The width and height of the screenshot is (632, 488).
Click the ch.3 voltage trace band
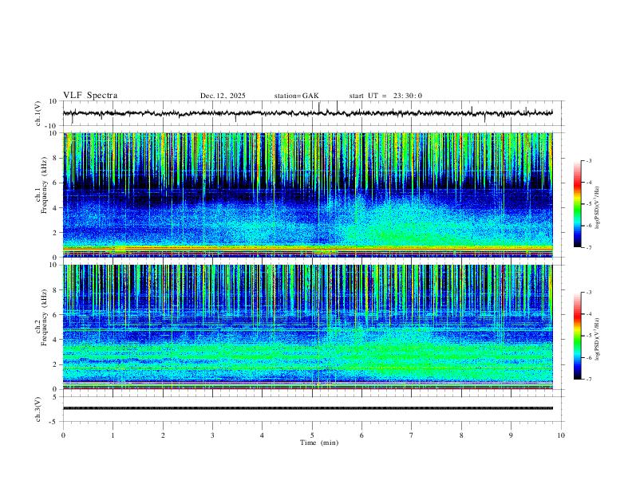pyautogui.click(x=307, y=408)
